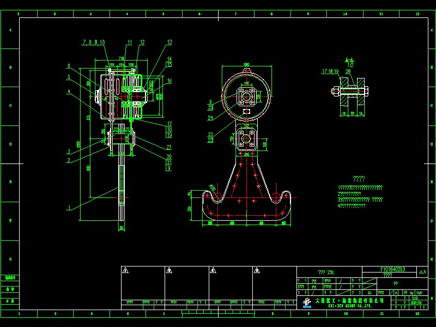Select the boxed balloon number 21

(x=169, y=162)
